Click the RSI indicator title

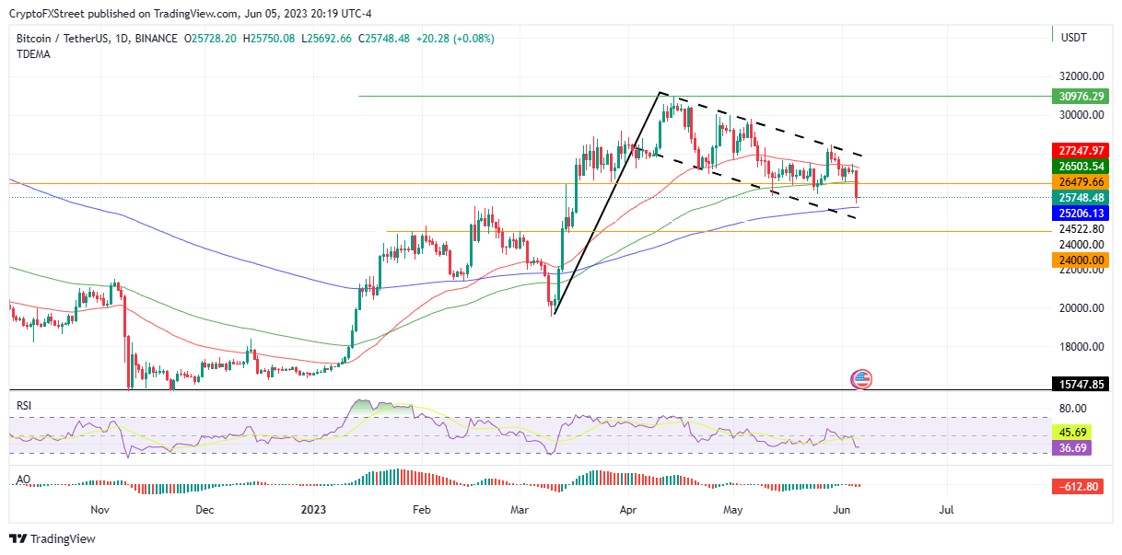[x=24, y=404]
